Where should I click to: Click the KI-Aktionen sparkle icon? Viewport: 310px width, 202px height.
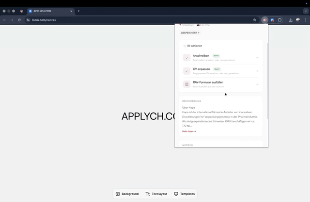pyautogui.click(x=185, y=46)
